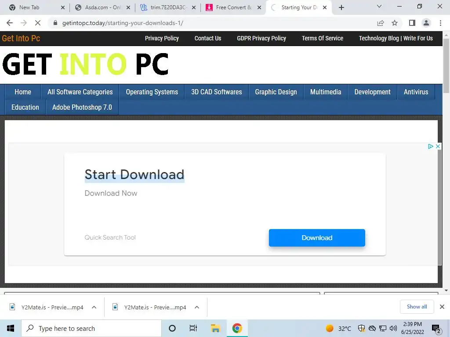The image size is (450, 337).
Task: Expand first Y2Mate download options chevron
Action: coord(94,307)
